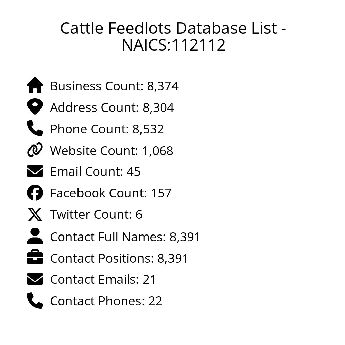
Task: Click the envelope icon beside Contact Emails
Action: pos(35,279)
